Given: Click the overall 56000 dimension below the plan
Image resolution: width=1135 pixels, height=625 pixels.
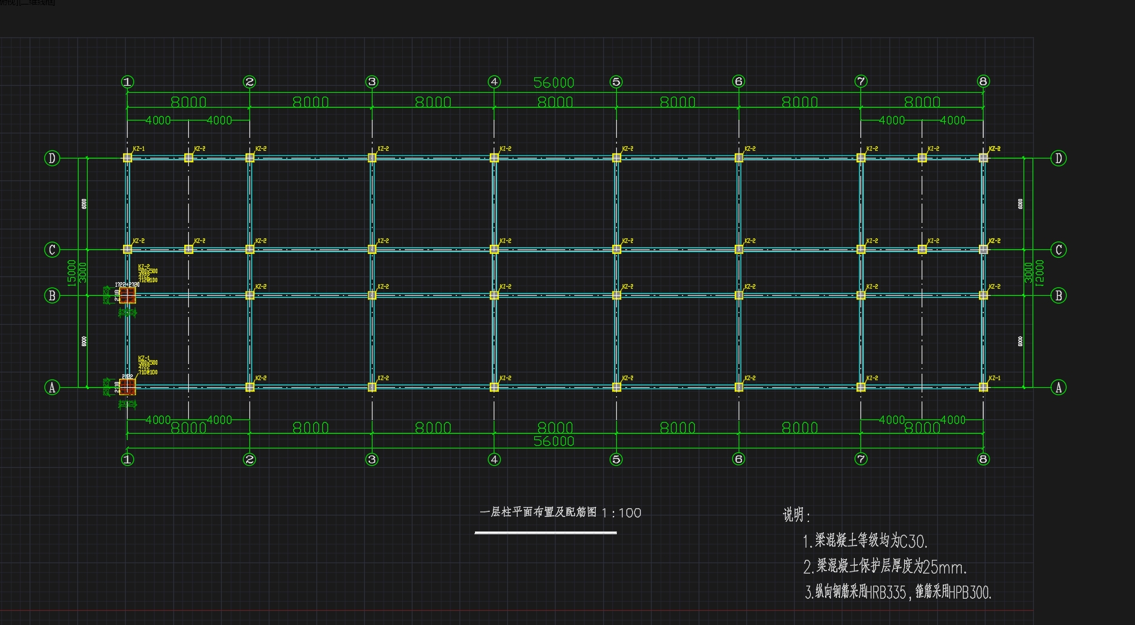Looking at the screenshot, I should (554, 441).
